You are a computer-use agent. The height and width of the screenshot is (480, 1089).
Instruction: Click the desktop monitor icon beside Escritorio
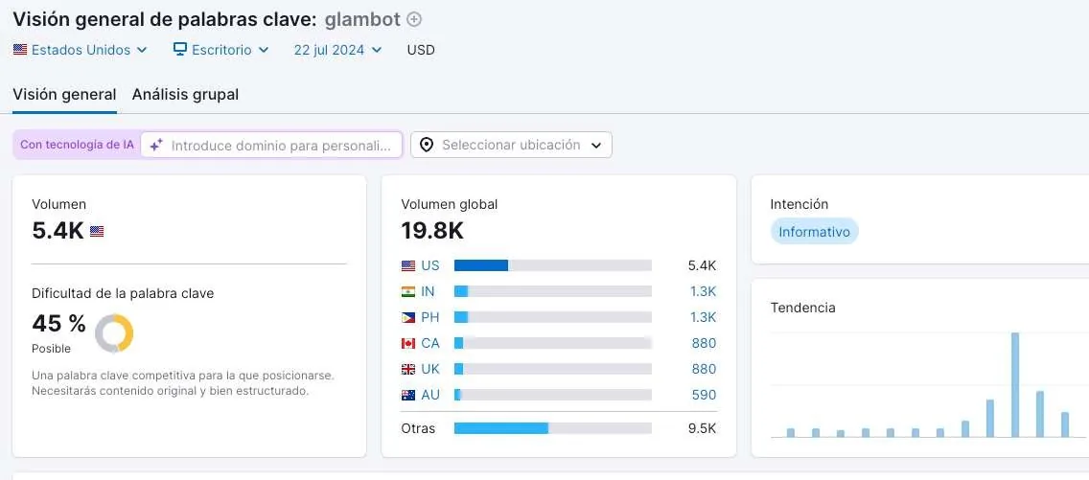(180, 49)
